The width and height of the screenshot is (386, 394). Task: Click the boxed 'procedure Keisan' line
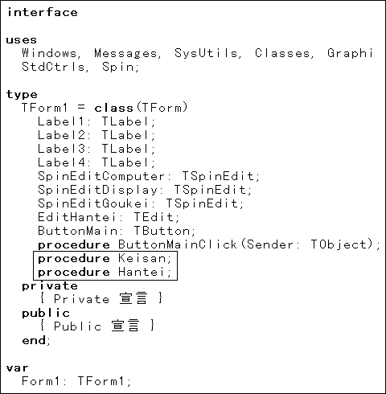click(x=105, y=258)
